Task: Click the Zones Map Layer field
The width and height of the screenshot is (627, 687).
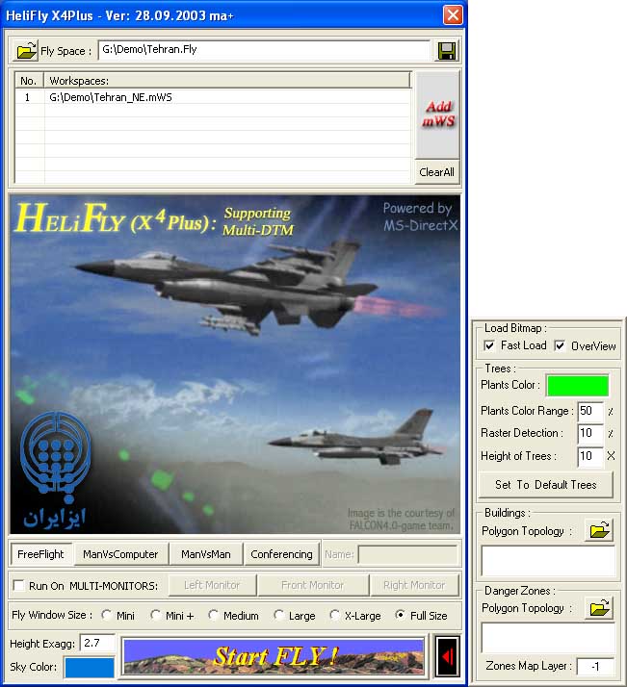Action: click(595, 667)
